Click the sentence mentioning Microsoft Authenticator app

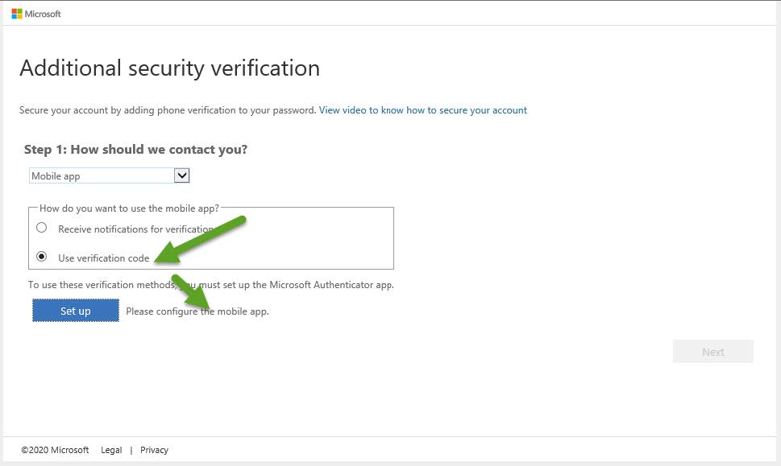pyautogui.click(x=210, y=284)
